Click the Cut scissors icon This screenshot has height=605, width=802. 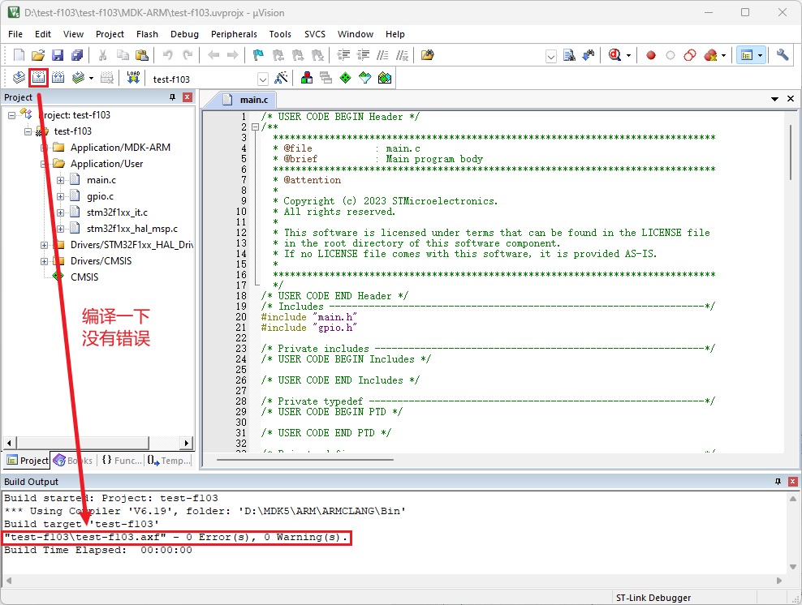pos(102,55)
